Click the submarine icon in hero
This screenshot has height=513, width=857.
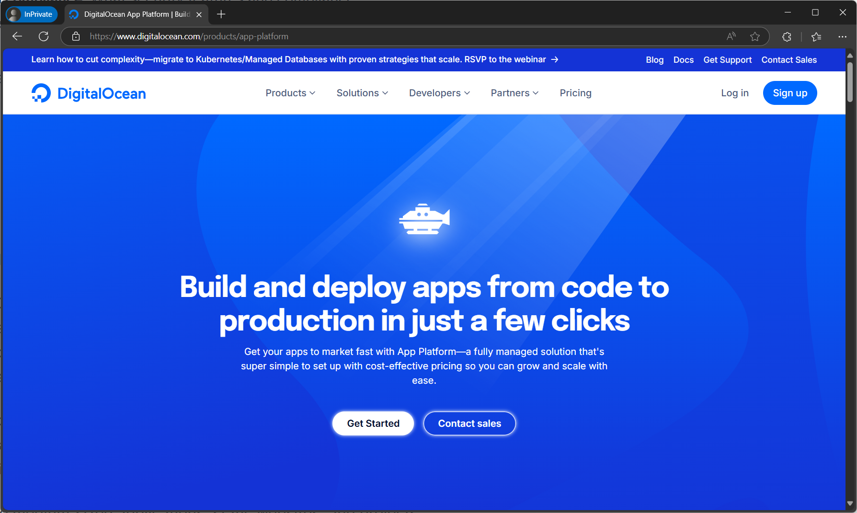click(424, 219)
